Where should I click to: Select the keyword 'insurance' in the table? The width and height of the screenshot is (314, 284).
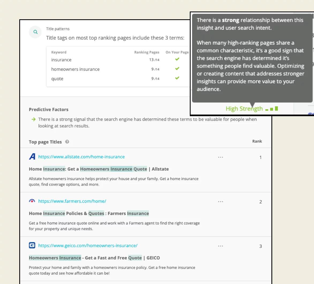coord(61,60)
